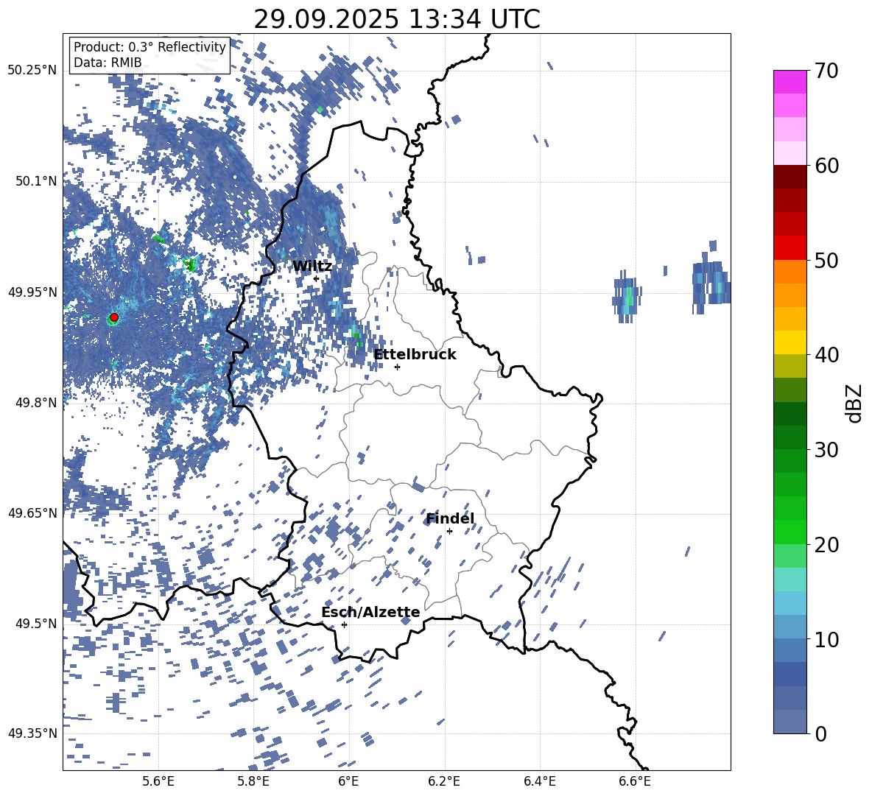The height and width of the screenshot is (796, 872).
Task: Click the 6.2°E longitude label
Action: pyautogui.click(x=444, y=782)
